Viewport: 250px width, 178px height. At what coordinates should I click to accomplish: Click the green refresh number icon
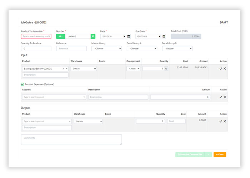[x=93, y=36]
